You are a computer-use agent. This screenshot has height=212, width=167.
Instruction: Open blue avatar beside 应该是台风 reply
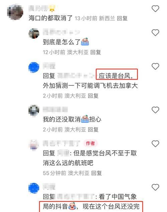pos(34,67)
